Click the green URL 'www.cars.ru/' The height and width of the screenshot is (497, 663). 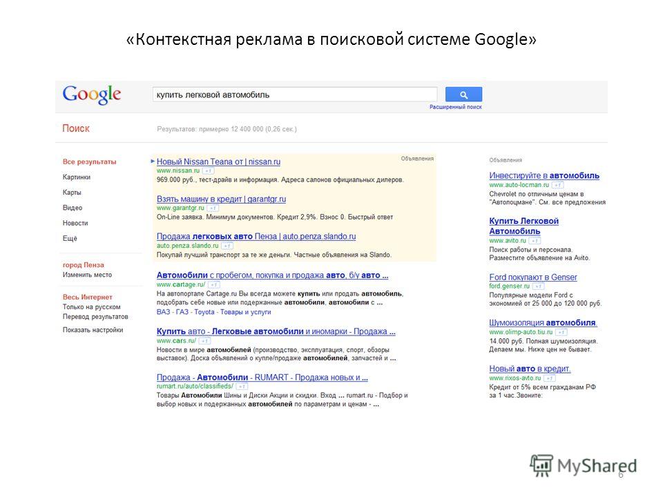click(x=176, y=340)
